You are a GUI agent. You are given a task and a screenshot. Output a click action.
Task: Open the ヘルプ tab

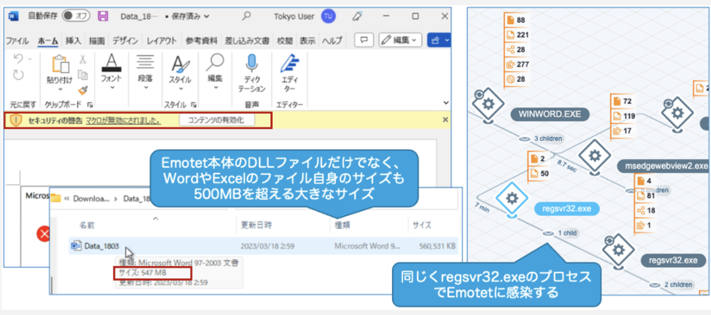tap(332, 40)
